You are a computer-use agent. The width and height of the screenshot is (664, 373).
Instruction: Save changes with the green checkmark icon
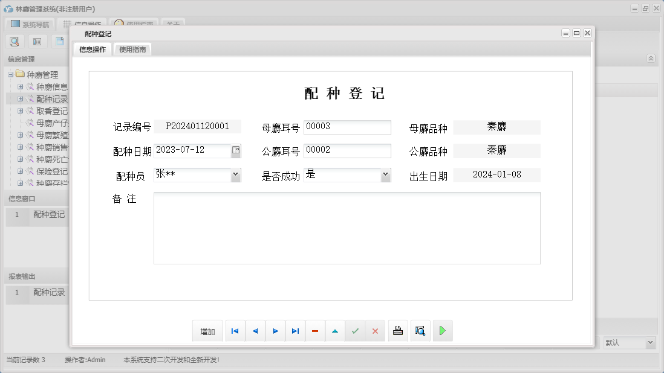[x=355, y=331]
